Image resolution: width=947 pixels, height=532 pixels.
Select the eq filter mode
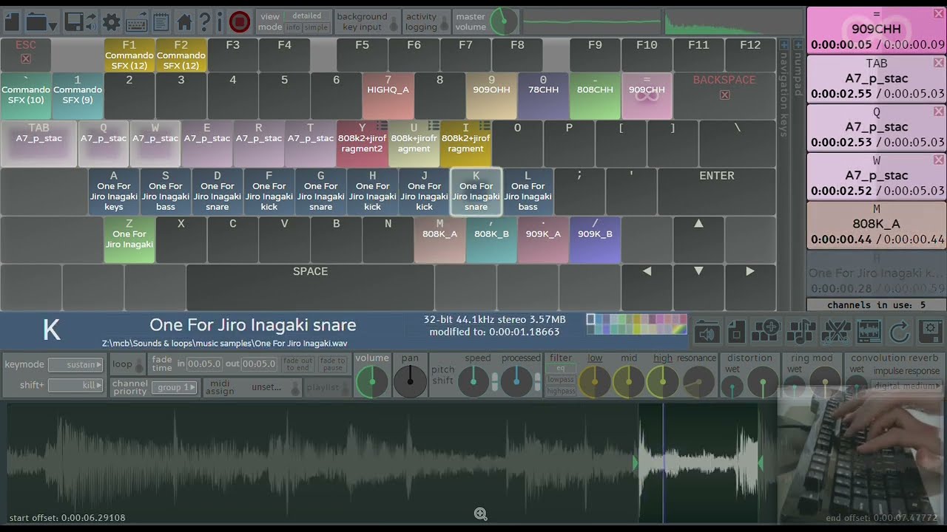561,368
